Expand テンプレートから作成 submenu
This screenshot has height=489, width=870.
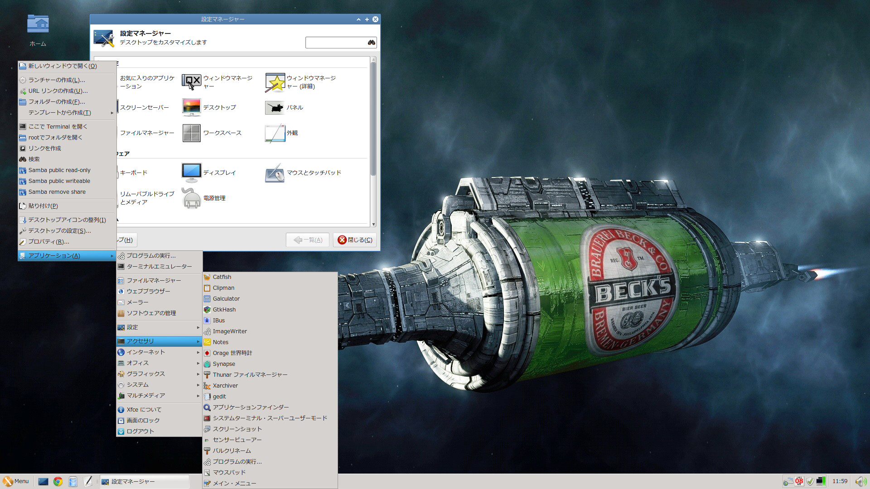coord(67,113)
